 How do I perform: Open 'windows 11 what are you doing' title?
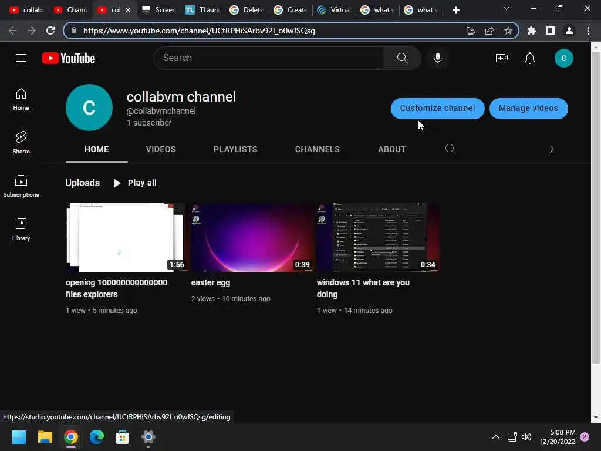click(x=363, y=288)
